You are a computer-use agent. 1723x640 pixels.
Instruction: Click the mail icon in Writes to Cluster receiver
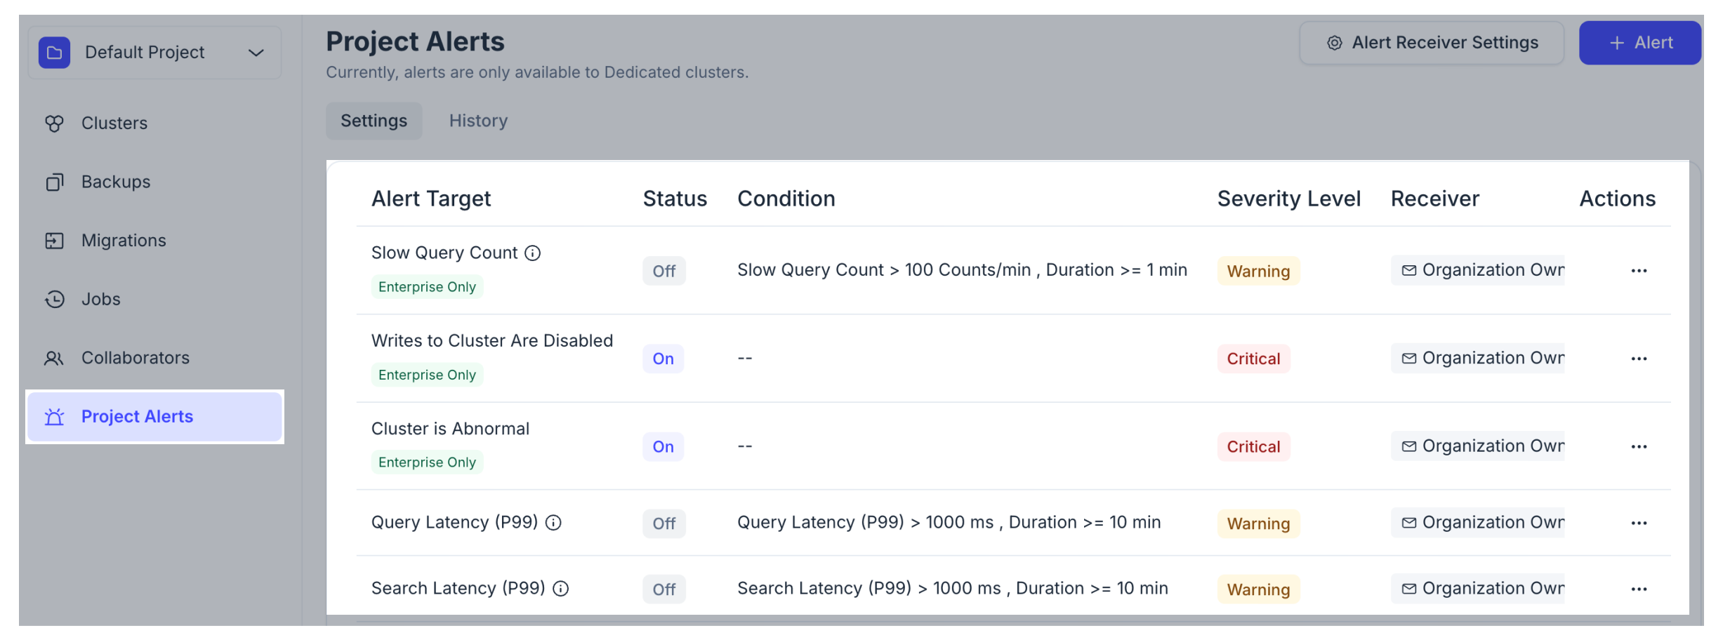1408,359
